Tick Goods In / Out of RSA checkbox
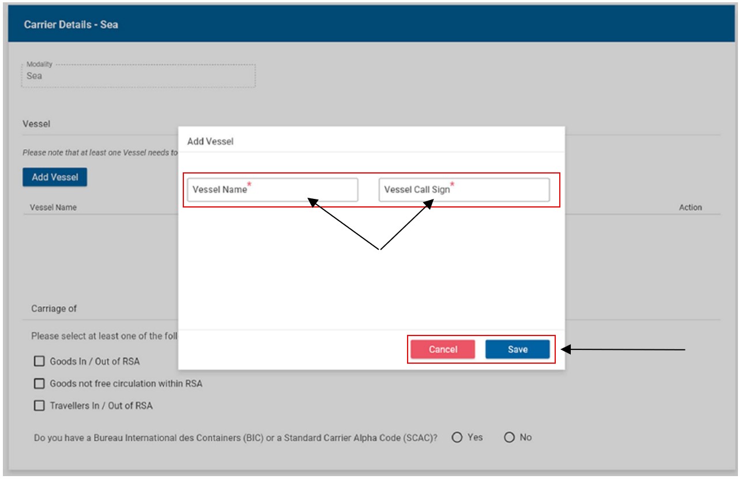This screenshot has width=742, height=479. [x=39, y=362]
